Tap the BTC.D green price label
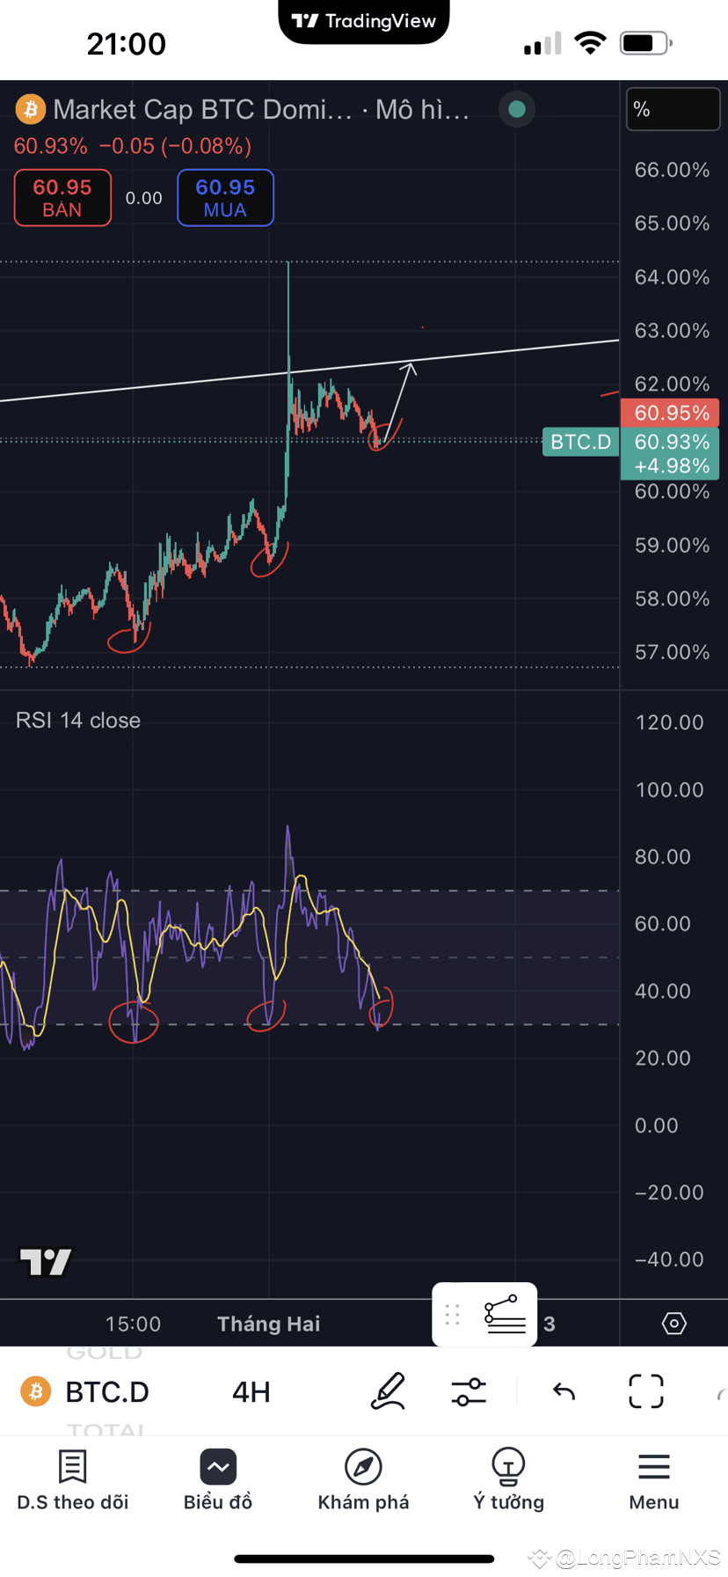Screen dimensions: 728x1577 pyautogui.click(x=581, y=442)
